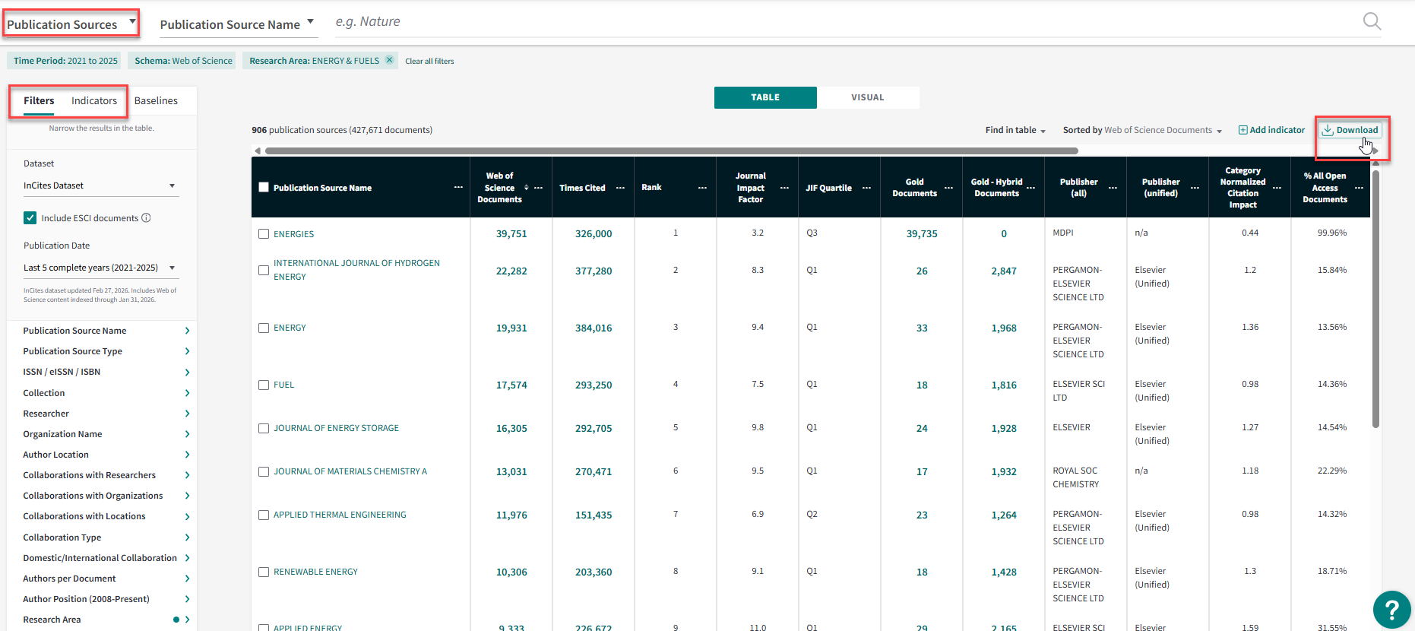1415x631 pixels.
Task: Expand the Collaboration Type filter
Action: pos(106,537)
